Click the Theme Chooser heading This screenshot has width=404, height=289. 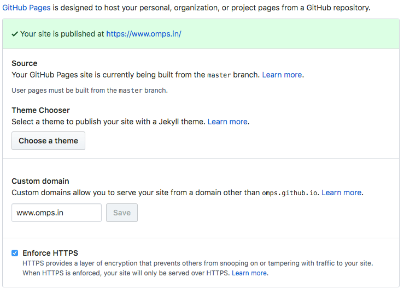click(40, 110)
